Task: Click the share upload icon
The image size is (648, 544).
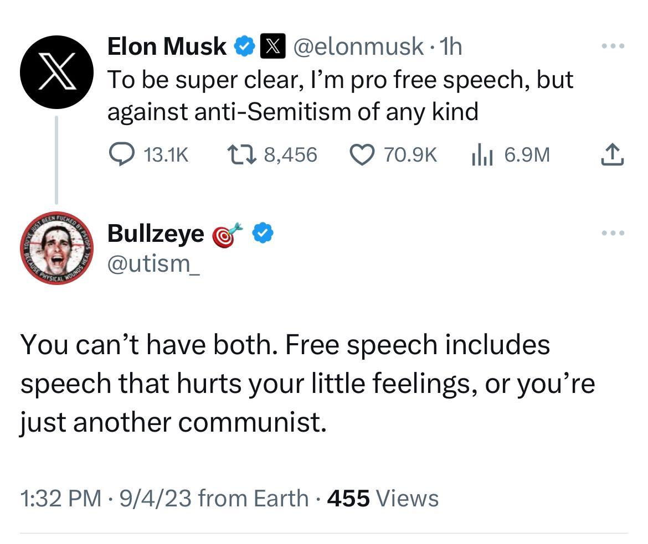Action: (613, 155)
